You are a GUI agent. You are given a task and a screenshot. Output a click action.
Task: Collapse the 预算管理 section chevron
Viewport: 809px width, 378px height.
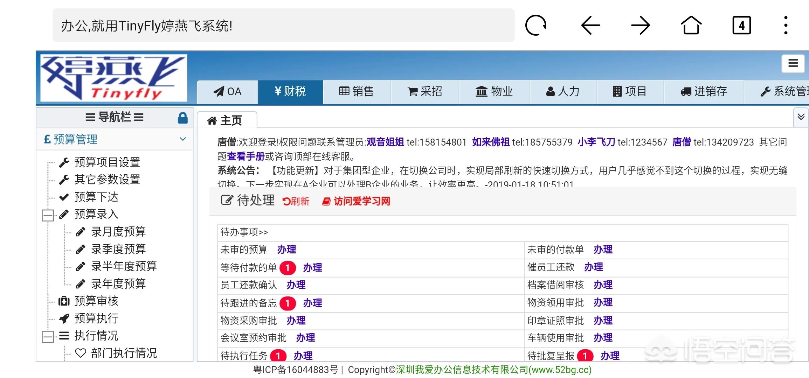[182, 139]
